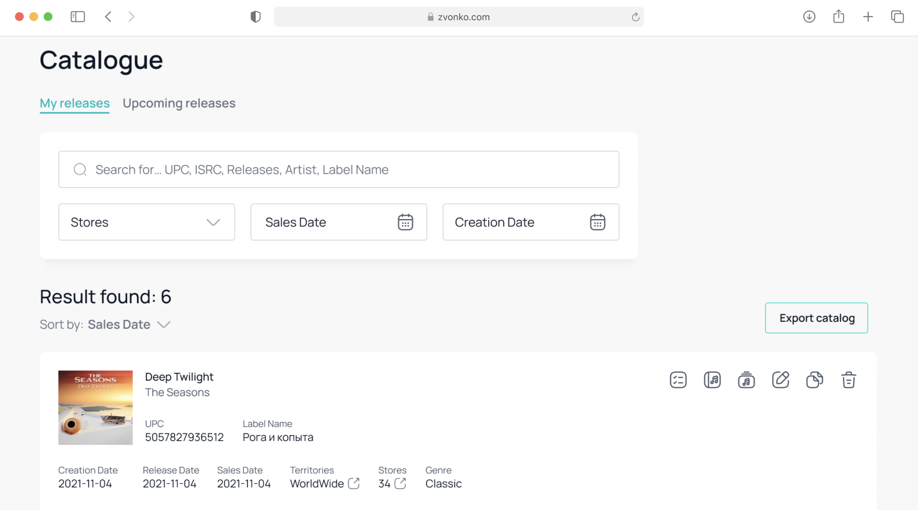Viewport: 918px width, 510px height.
Task: Open the 34 stores external link icon
Action: [x=400, y=483]
